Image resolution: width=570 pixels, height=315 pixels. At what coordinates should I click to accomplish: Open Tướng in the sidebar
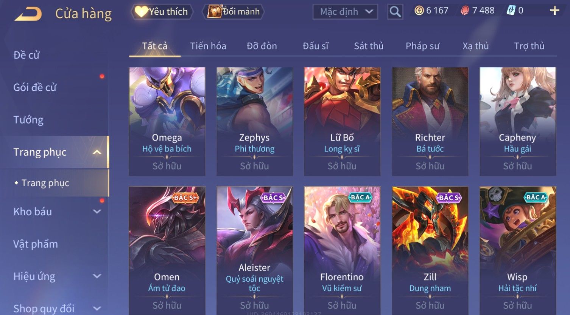click(28, 120)
